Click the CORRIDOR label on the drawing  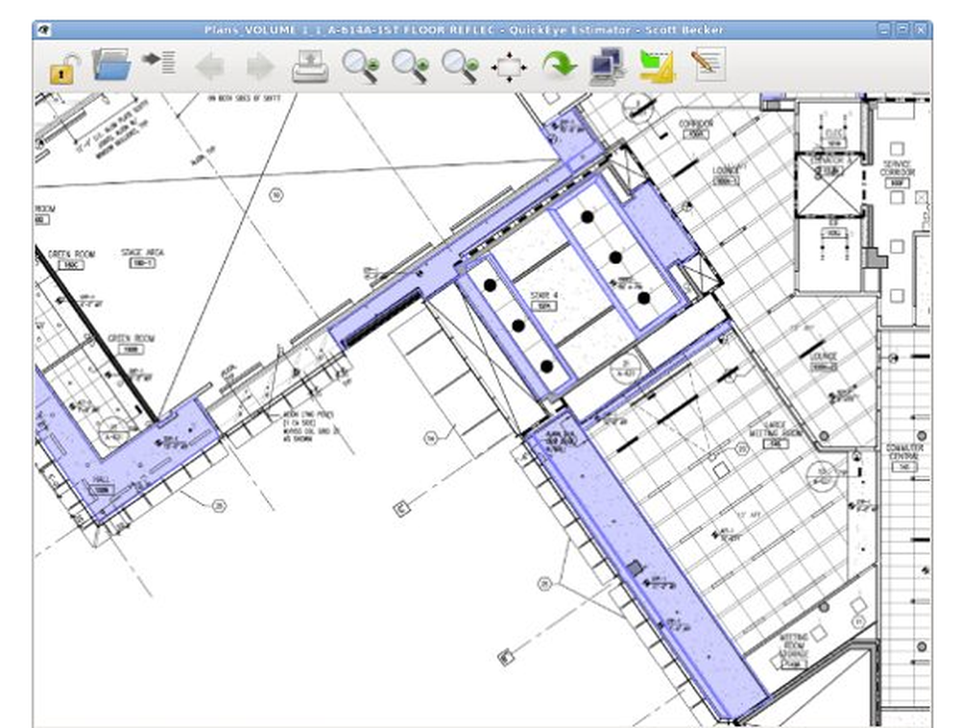pyautogui.click(x=696, y=124)
